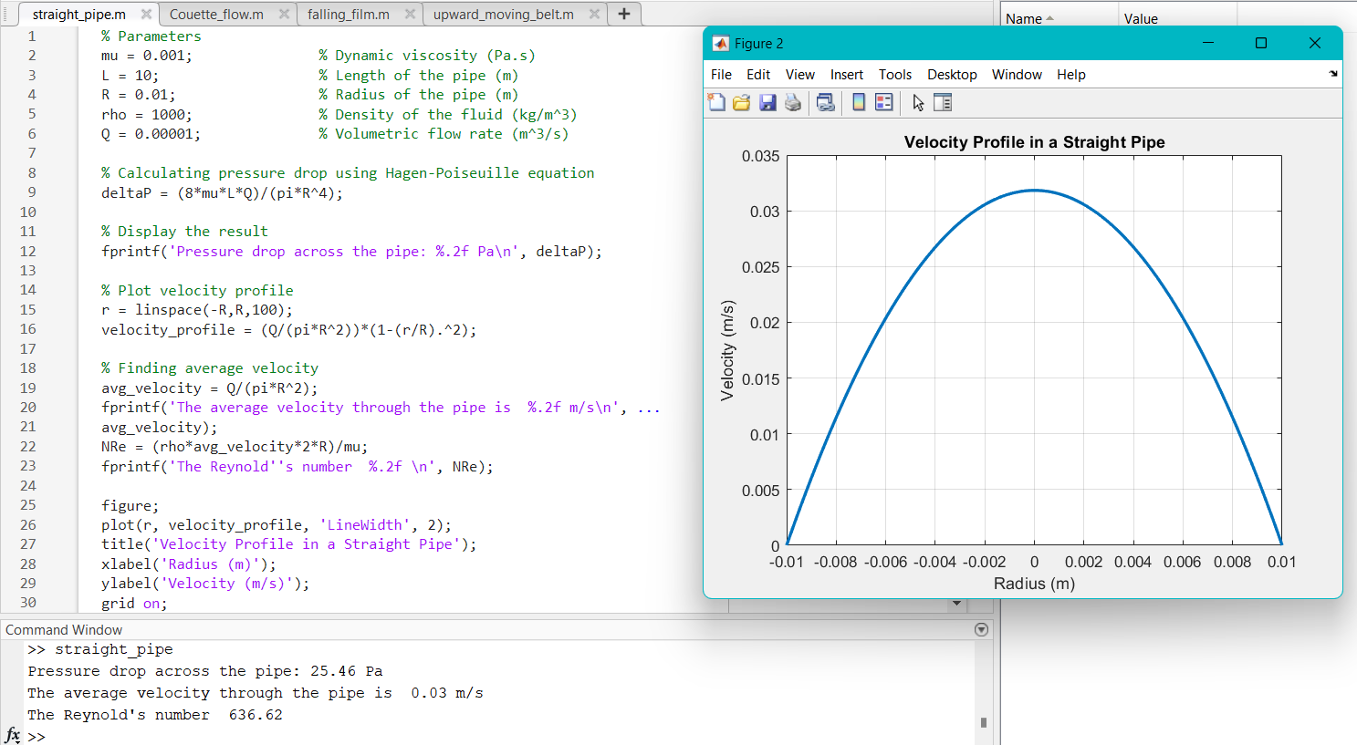Image resolution: width=1357 pixels, height=745 pixels.
Task: Click the fx function browser icon
Action: point(13,735)
